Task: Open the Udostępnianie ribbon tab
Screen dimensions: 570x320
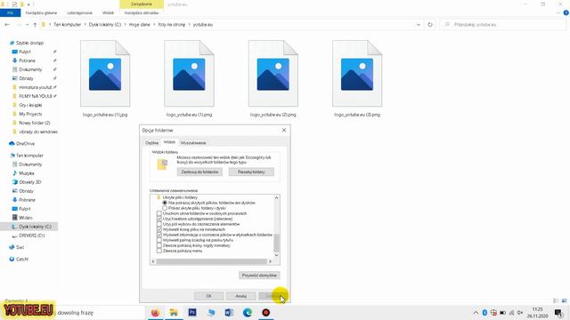Action: (79, 12)
